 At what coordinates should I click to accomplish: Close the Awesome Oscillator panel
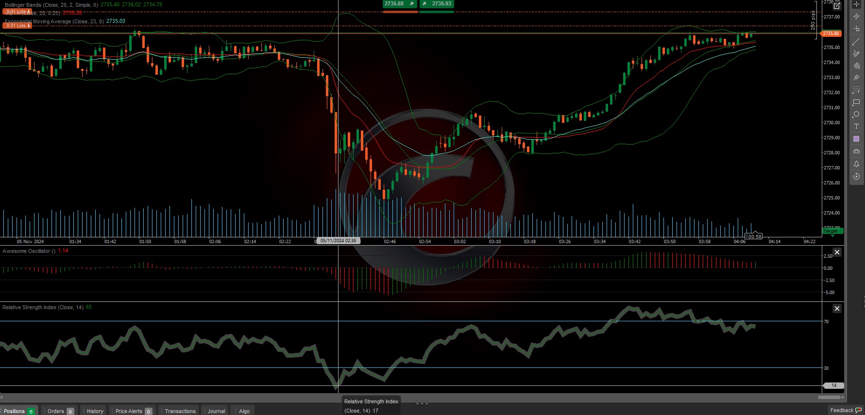(x=837, y=252)
